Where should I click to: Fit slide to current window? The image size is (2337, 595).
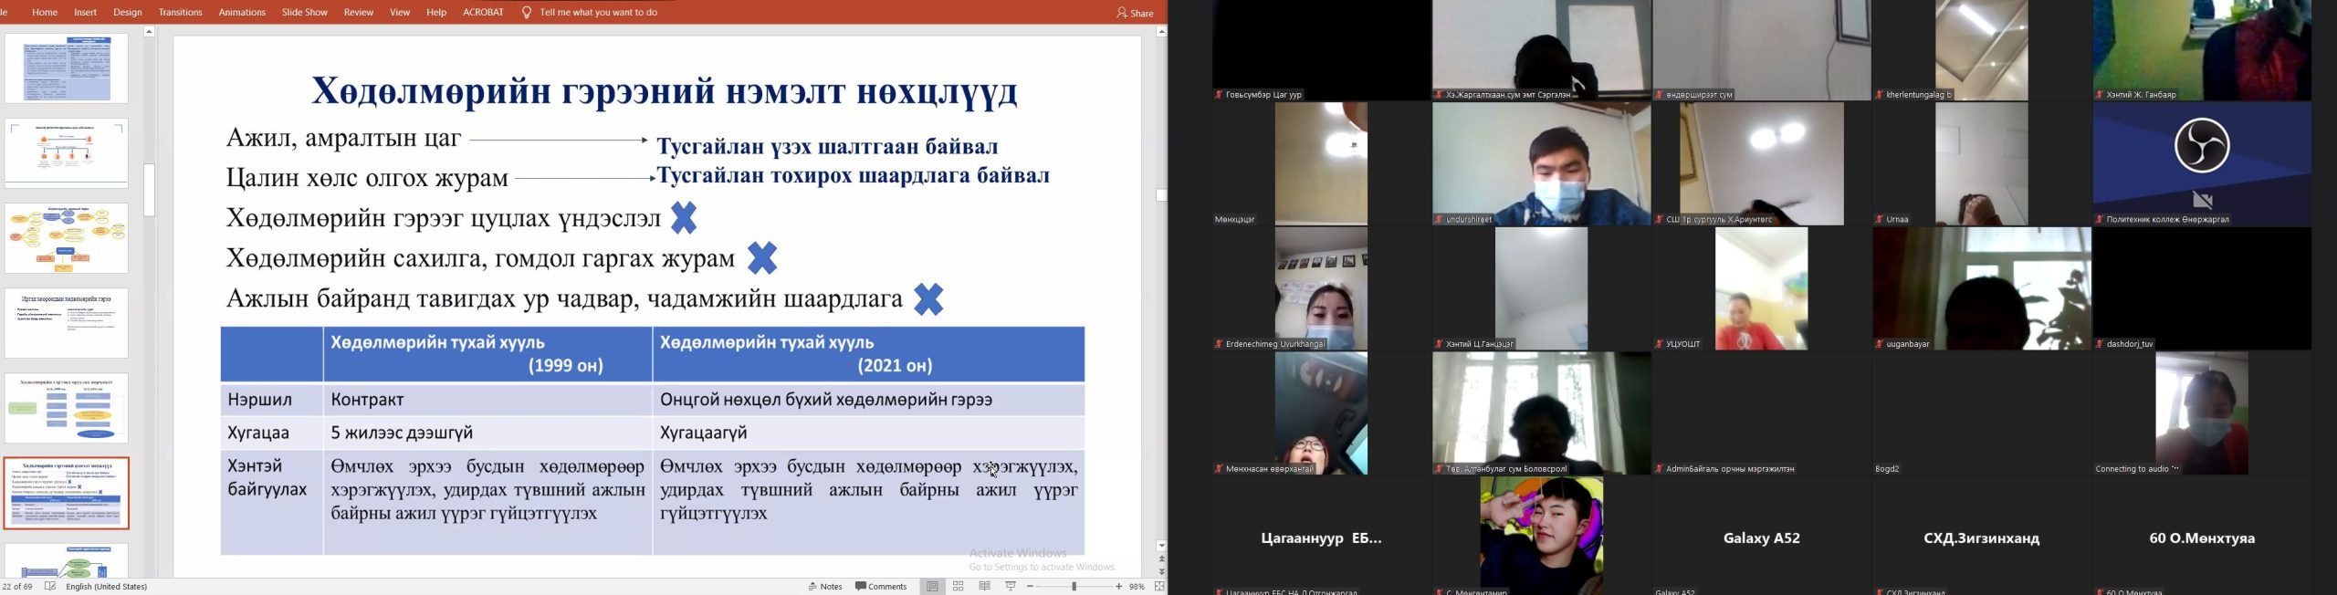[1159, 587]
